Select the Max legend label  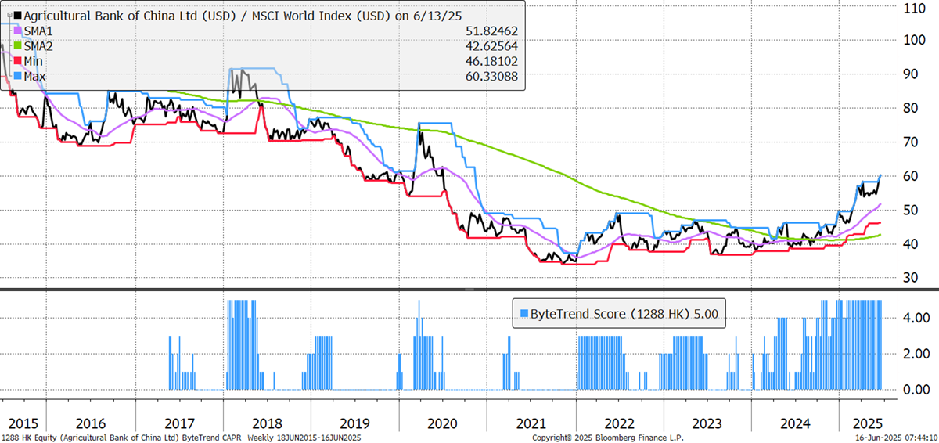point(36,77)
